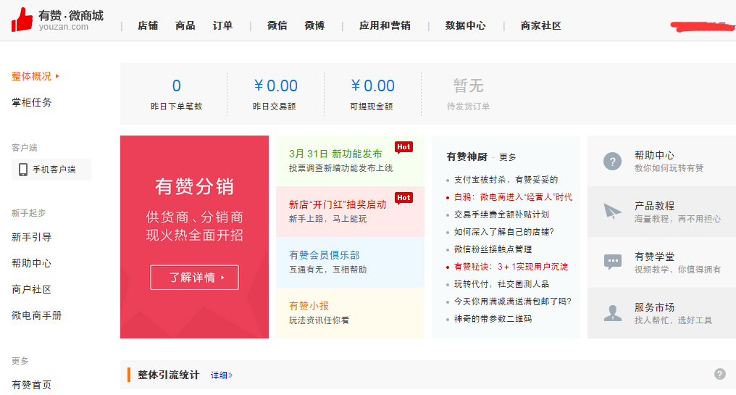Open 帮助中心 in the sidebar
Viewport: 736px width, 395px height.
31,263
